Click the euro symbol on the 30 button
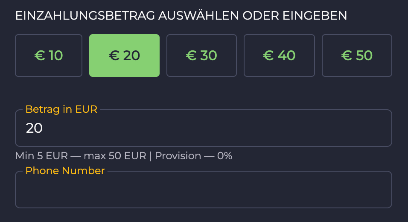Screen dimensions: 408x222 [191, 55]
